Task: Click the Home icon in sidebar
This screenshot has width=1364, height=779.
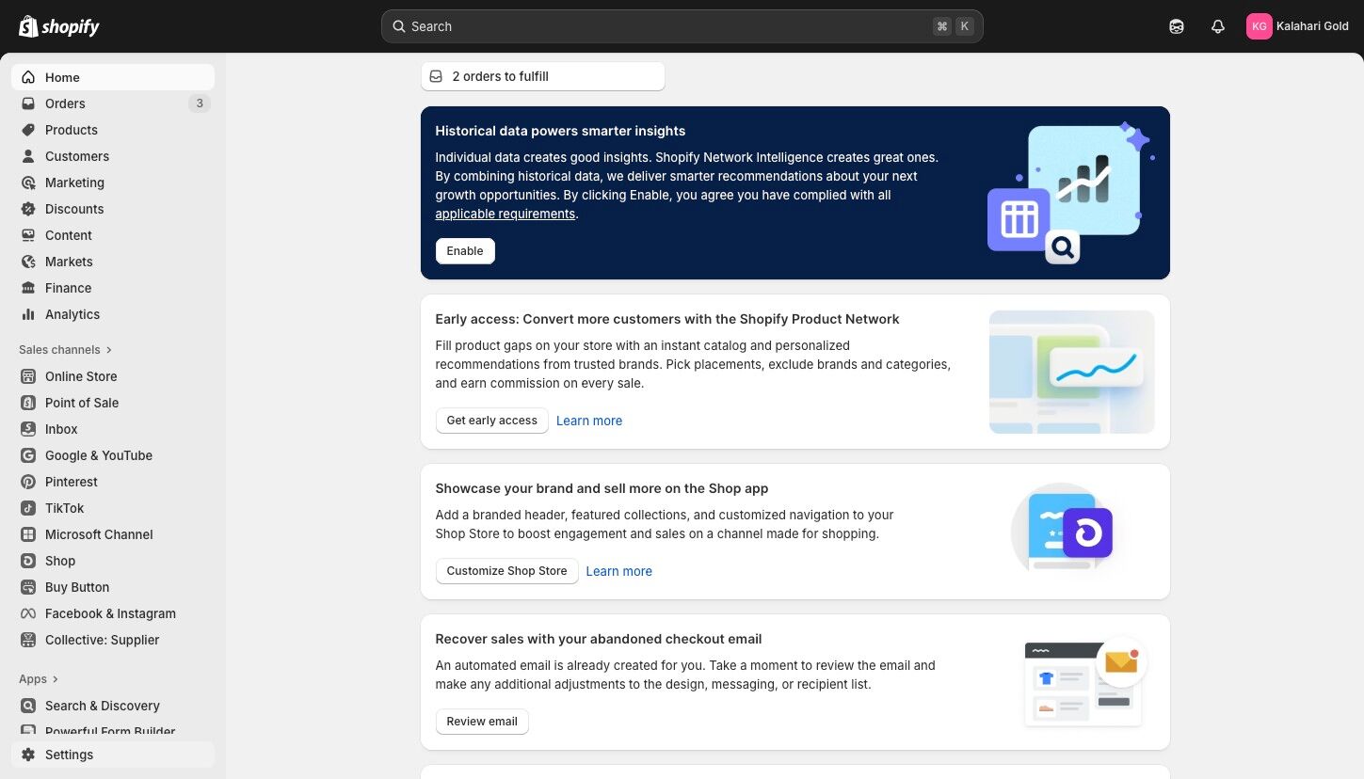Action: tap(28, 77)
